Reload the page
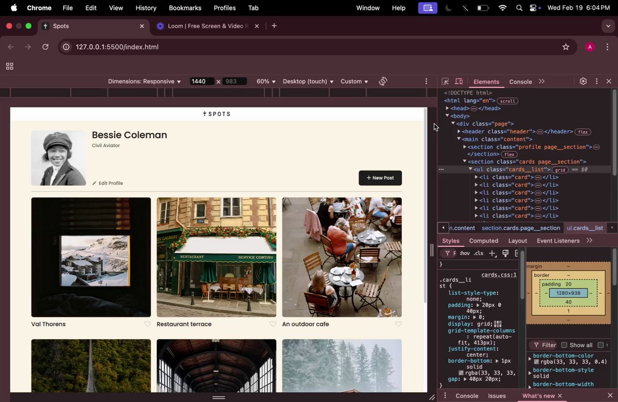Image resolution: width=618 pixels, height=402 pixels. [45, 47]
